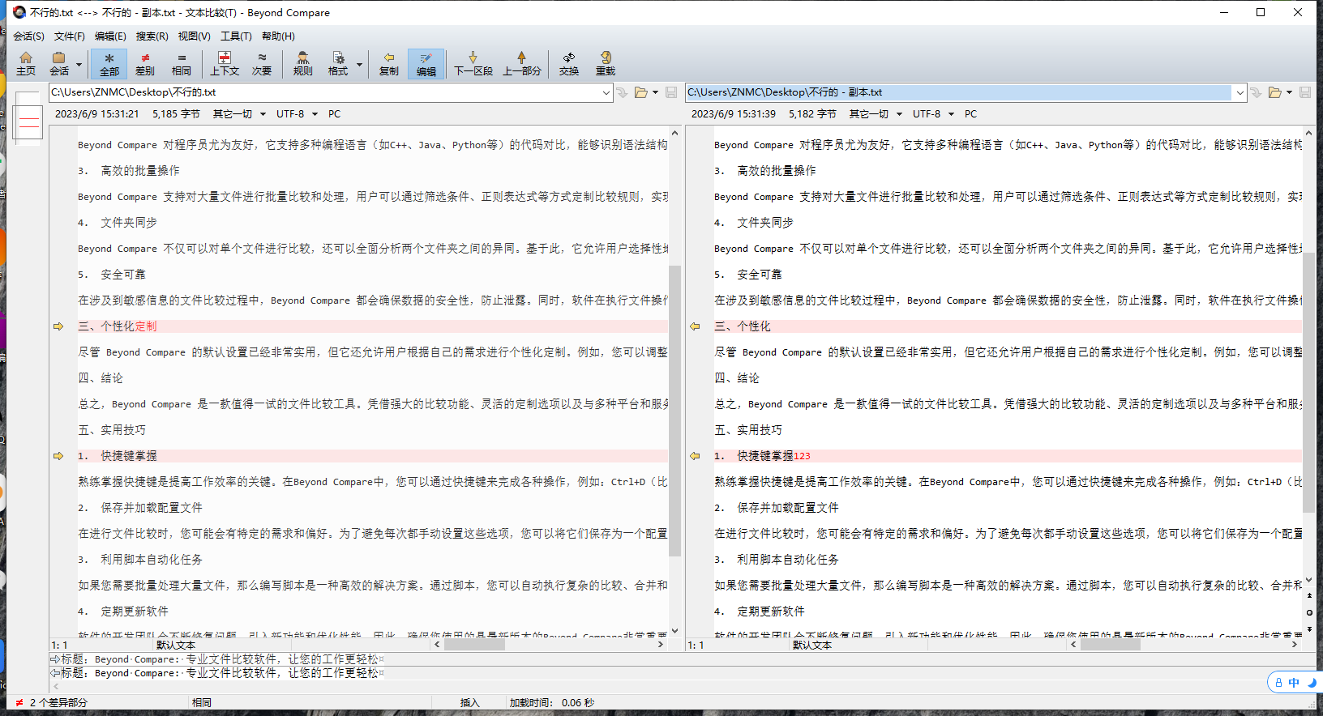This screenshot has height=716, width=1323.
Task: Expand the right pane browse dropdown arrow
Action: pyautogui.click(x=1289, y=92)
